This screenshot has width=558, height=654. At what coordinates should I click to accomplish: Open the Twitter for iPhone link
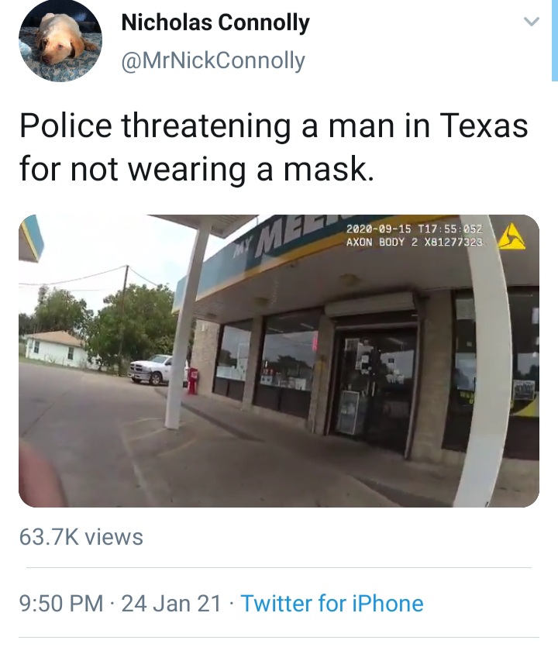[332, 604]
